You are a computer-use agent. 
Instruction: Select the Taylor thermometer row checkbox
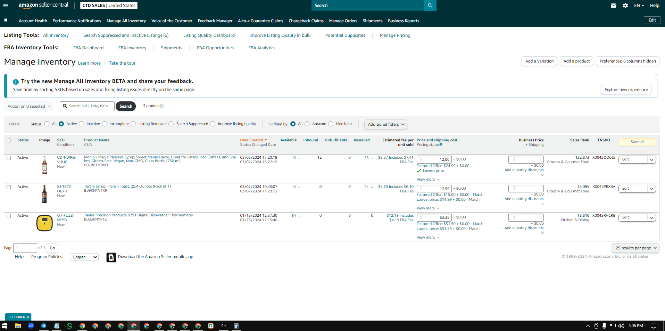point(9,216)
